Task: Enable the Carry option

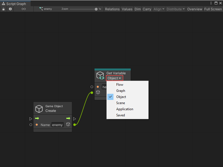Action: coord(147,9)
